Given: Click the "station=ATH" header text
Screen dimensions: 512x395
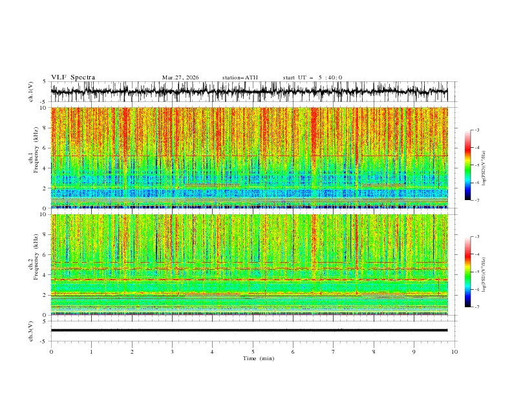Looking at the screenshot, I should (x=240, y=77).
